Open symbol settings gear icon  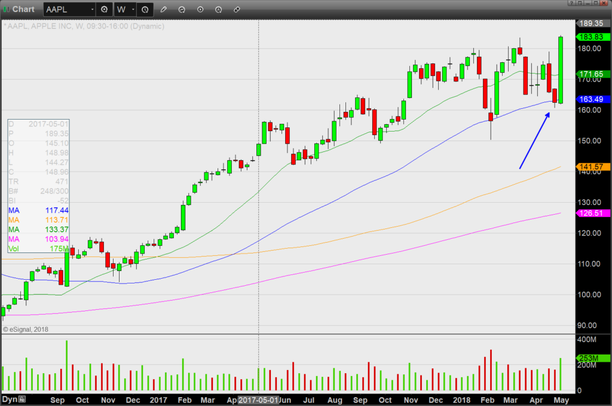[104, 10]
